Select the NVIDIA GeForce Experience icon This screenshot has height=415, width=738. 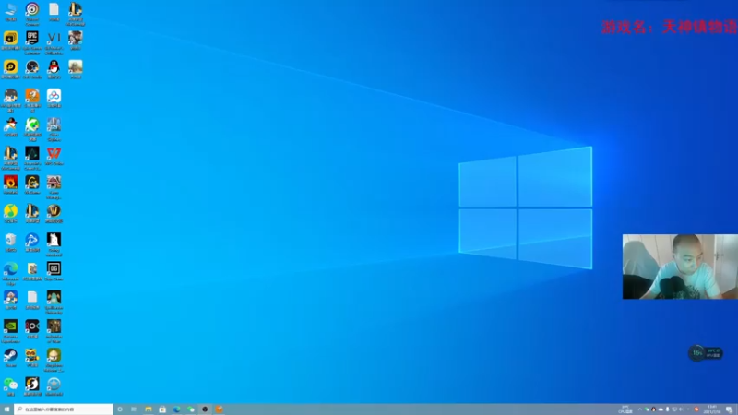(10, 331)
